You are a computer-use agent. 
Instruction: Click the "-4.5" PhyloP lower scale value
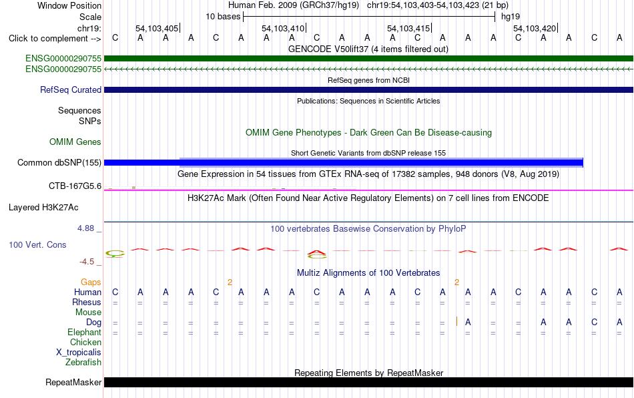(87, 262)
